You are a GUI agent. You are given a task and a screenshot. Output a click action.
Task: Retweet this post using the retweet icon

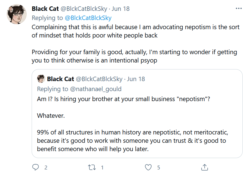coord(92,167)
